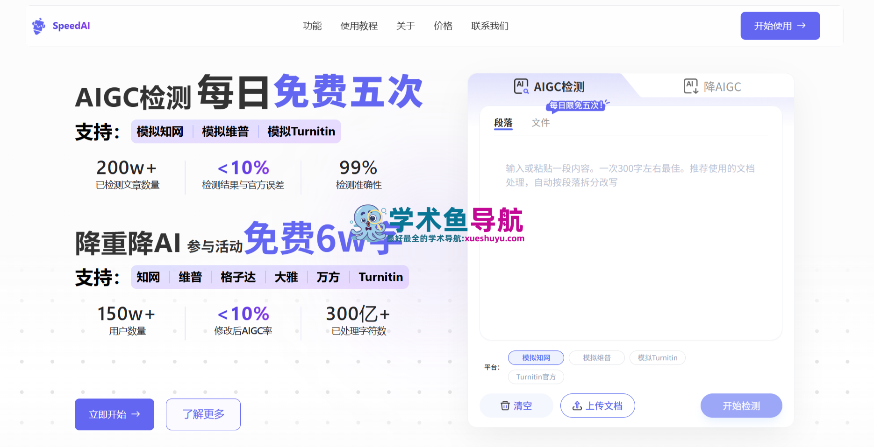The height and width of the screenshot is (447, 874).
Task: Click the 每日限免五次! badge
Action: tap(577, 105)
